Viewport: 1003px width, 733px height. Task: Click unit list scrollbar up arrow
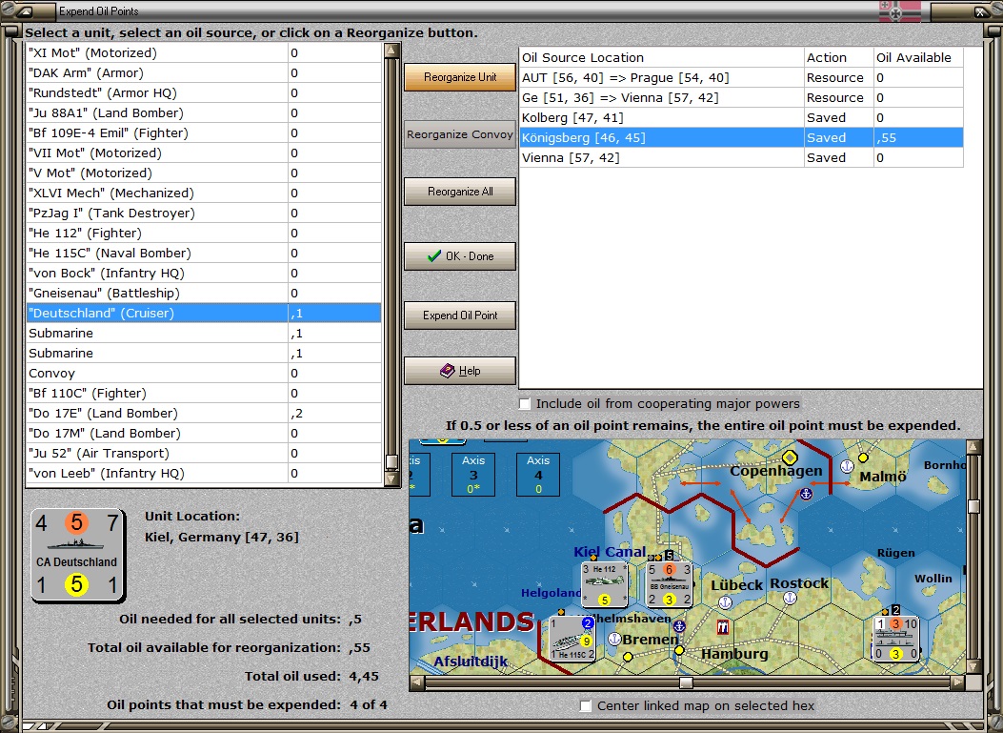click(x=392, y=51)
